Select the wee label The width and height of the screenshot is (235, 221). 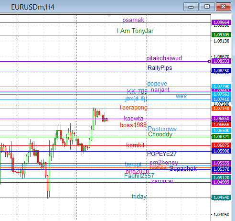[x=181, y=96]
